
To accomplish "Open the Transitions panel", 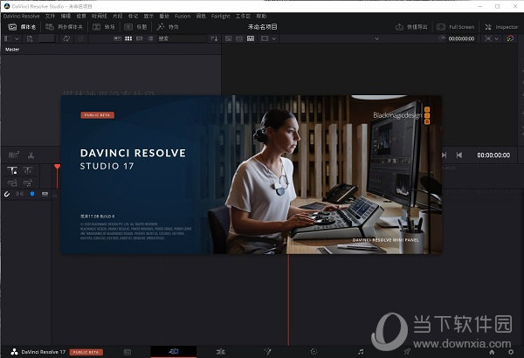I will [x=104, y=27].
